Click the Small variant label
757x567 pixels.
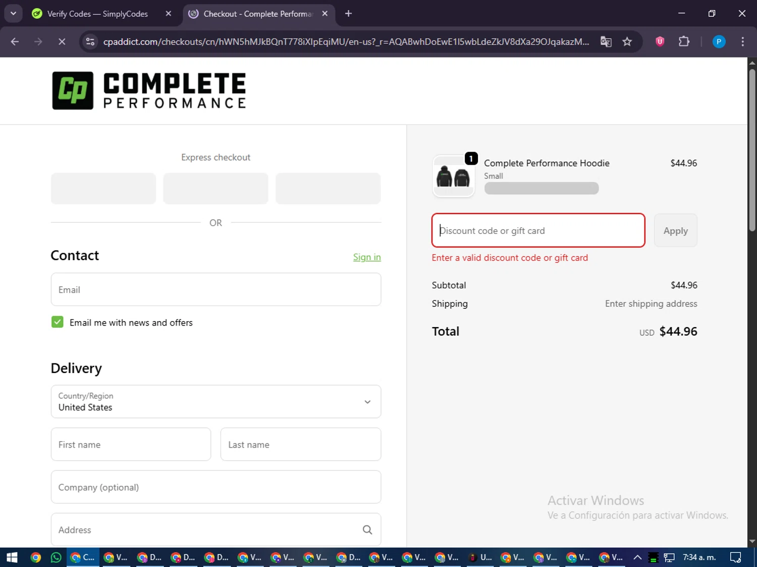494,176
